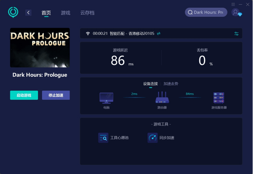The image size is (253, 174).
Task: Switch to the 首页 tab
Action: (46, 13)
